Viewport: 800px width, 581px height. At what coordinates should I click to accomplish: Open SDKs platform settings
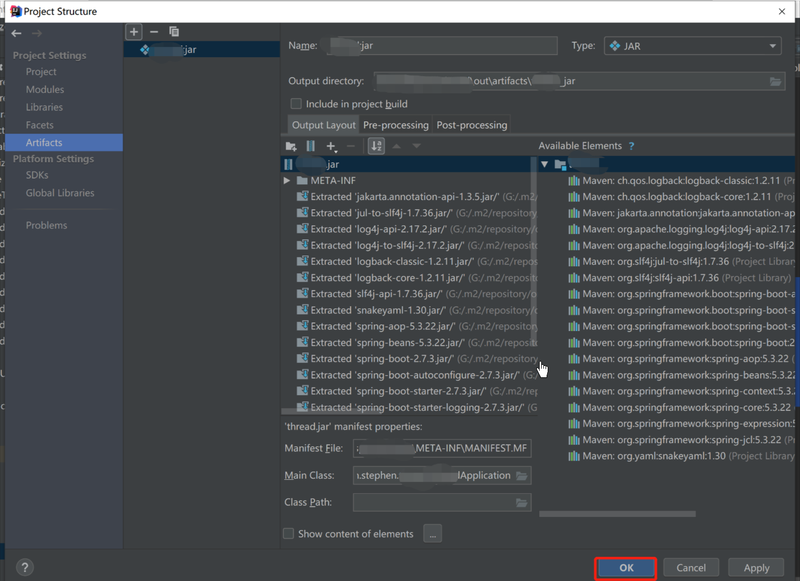click(37, 175)
